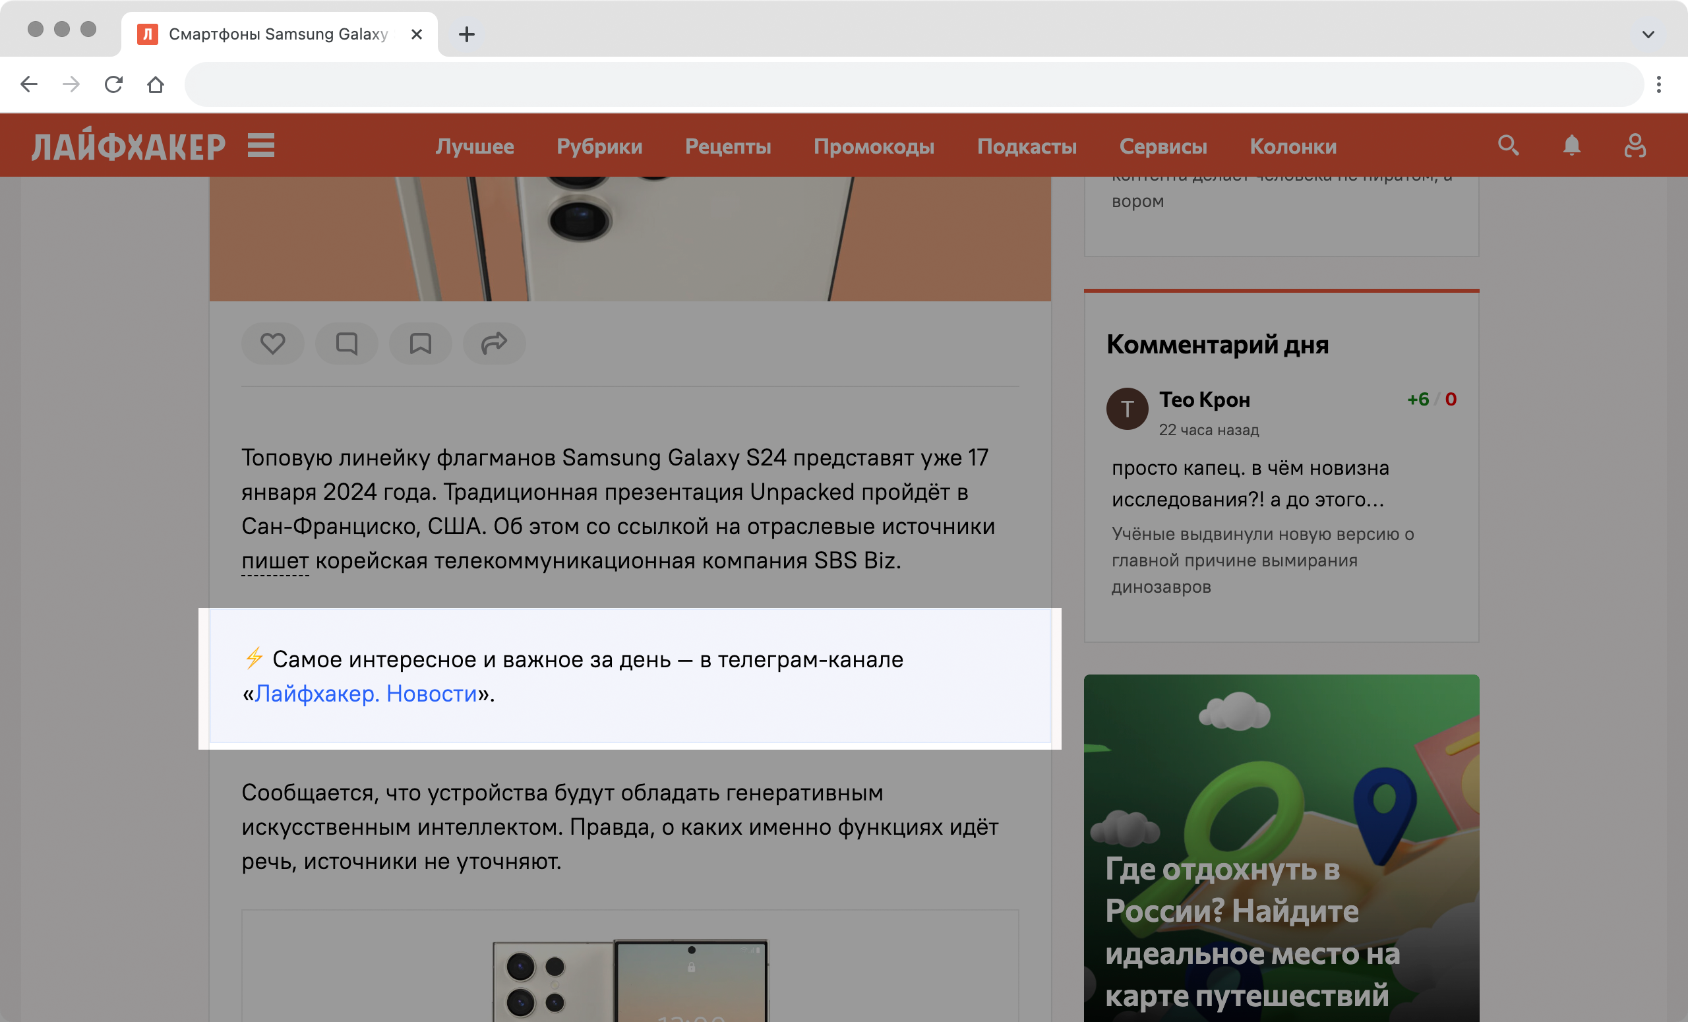The image size is (1688, 1022).
Task: Open Где отдохнуть в России promo card
Action: pyautogui.click(x=1281, y=848)
